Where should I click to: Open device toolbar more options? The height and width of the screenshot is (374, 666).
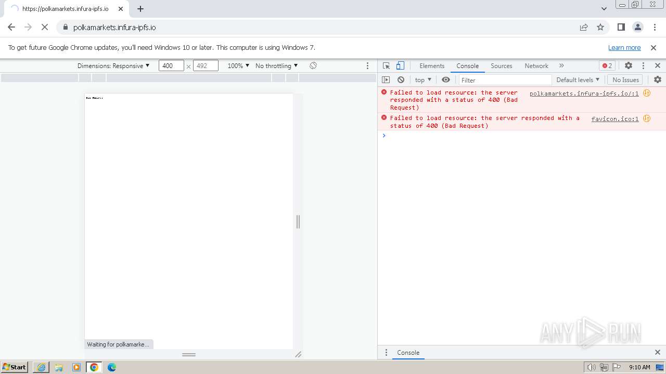[367, 65]
